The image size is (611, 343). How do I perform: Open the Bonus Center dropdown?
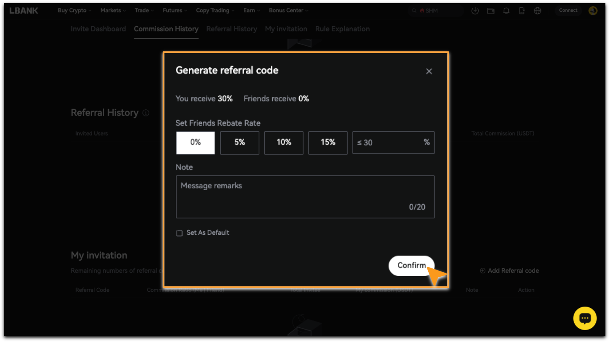coord(288,11)
